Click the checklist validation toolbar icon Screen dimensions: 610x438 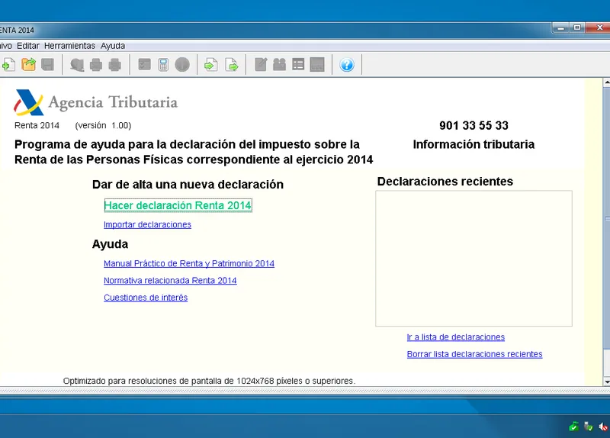[x=144, y=64]
